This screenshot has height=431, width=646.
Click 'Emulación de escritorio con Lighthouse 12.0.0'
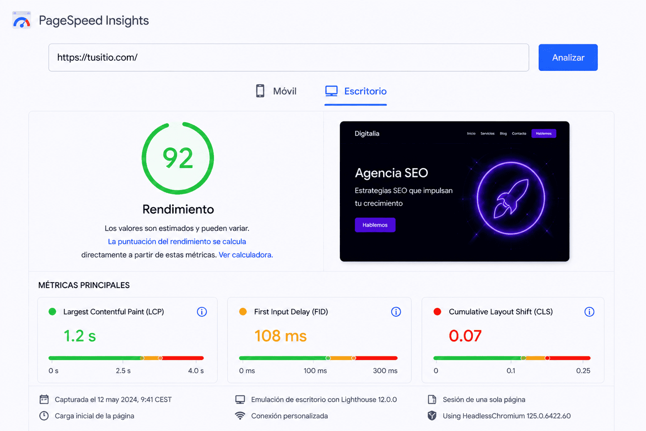[324, 399]
